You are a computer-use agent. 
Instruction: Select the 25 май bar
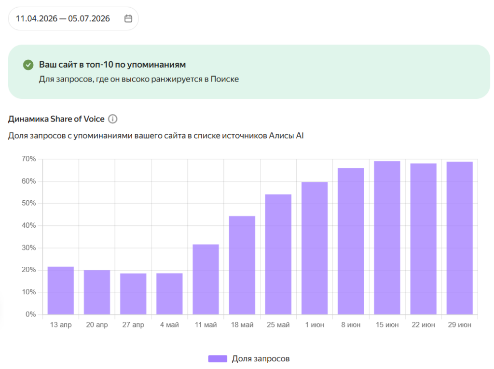point(278,254)
